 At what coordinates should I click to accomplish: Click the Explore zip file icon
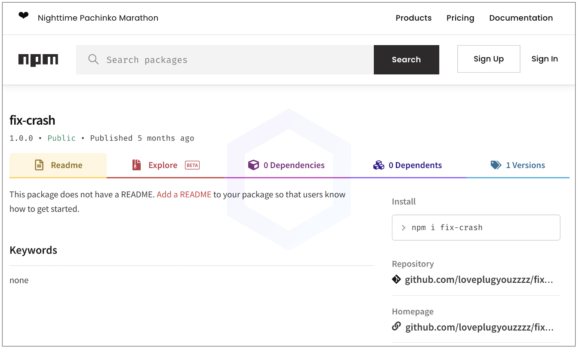click(x=137, y=165)
